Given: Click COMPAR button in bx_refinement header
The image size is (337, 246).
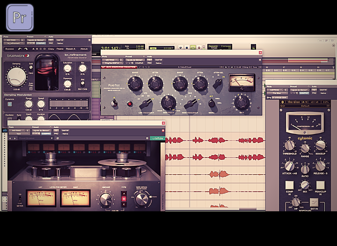Looking at the screenshot, I should pos(41,43).
